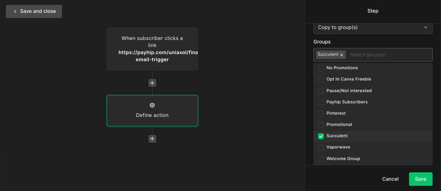This screenshot has width=441, height=191.
Task: Check the No Promotions checkbox
Action: click(x=321, y=68)
